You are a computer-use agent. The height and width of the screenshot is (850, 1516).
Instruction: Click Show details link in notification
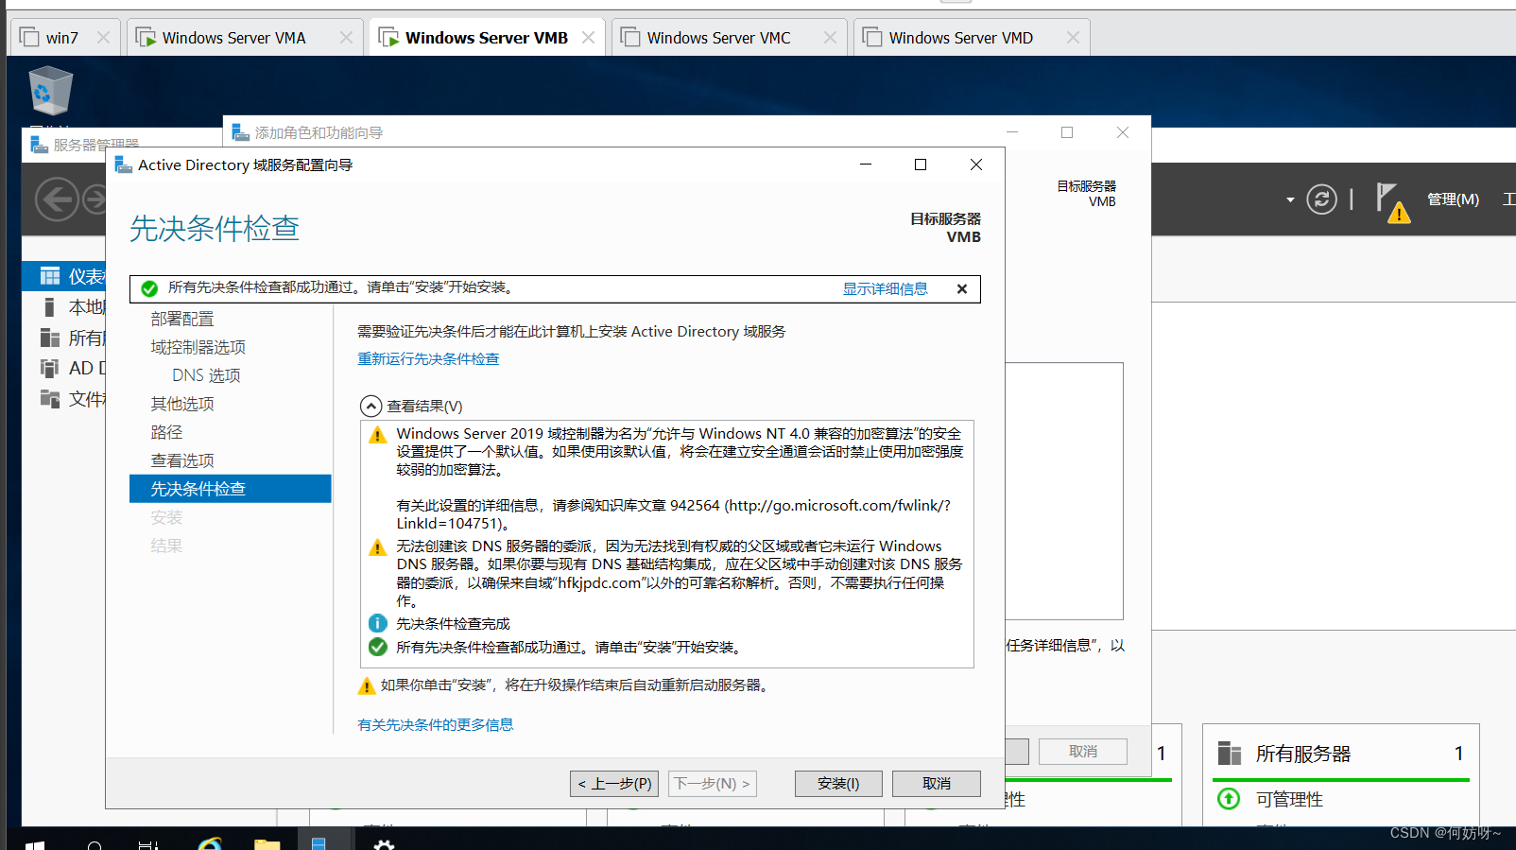point(885,289)
